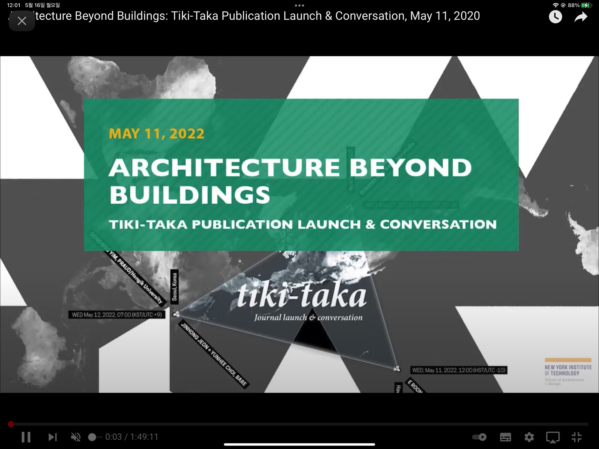Share the video via arrow icon

(x=581, y=17)
